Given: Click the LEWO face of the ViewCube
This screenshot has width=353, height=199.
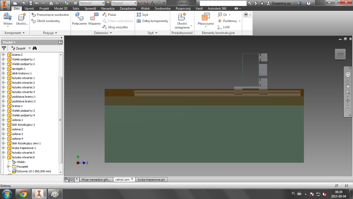Looking at the screenshot, I should coord(340,54).
